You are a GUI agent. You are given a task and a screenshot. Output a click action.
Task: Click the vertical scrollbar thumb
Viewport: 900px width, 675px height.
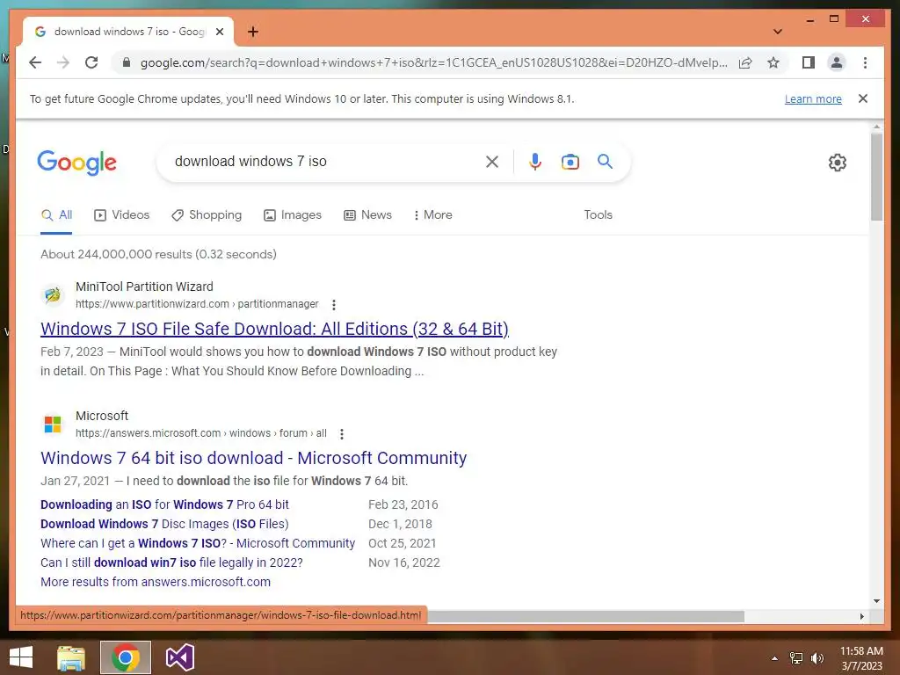(x=876, y=177)
